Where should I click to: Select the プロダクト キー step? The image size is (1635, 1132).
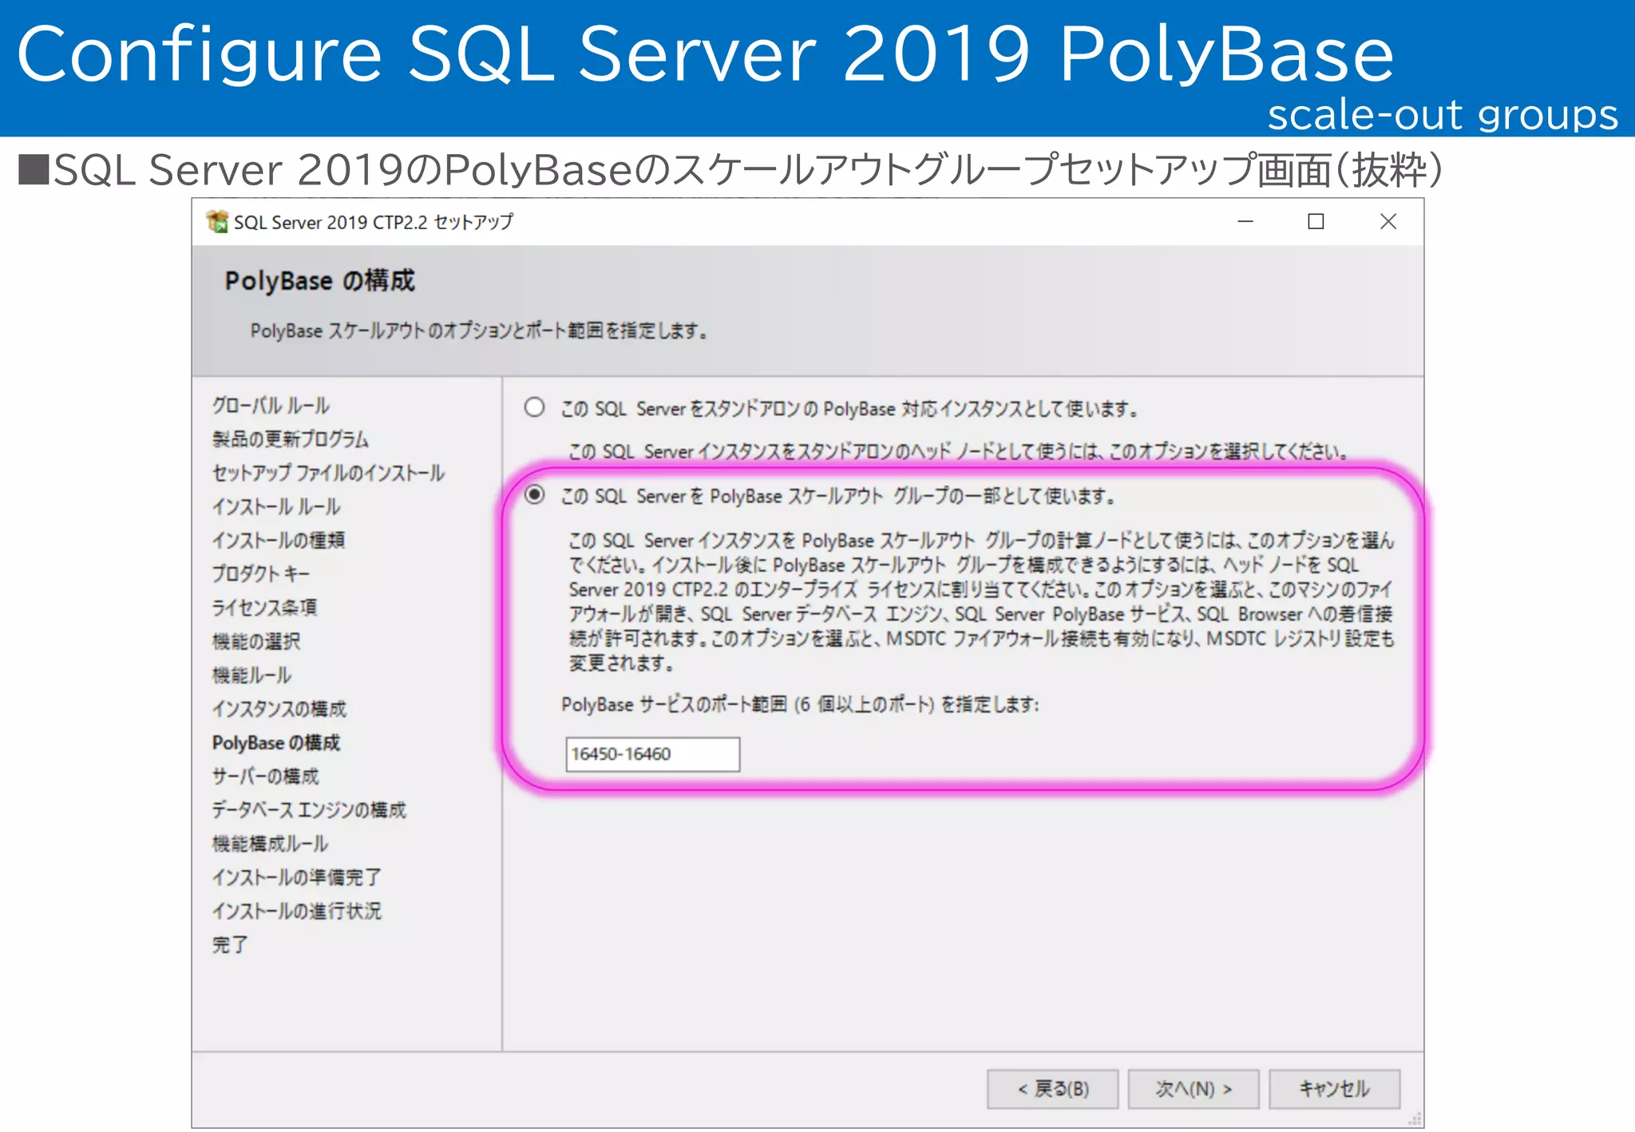pyautogui.click(x=260, y=574)
